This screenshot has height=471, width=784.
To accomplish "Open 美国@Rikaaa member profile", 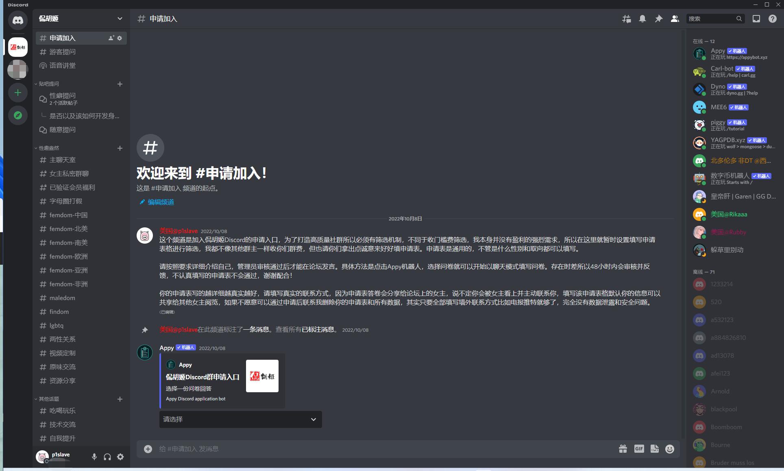I will (734, 214).
